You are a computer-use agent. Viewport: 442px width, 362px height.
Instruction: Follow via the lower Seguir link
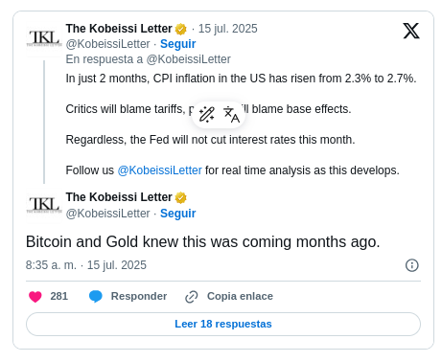click(x=178, y=214)
